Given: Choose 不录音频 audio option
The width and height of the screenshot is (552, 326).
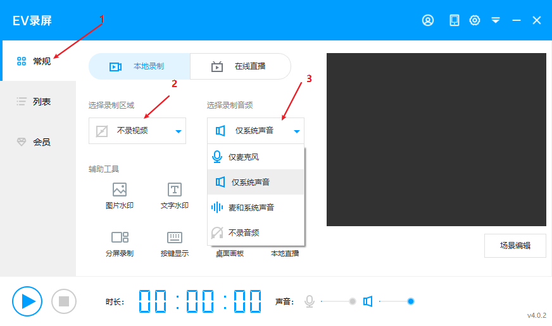Looking at the screenshot, I should 256,232.
